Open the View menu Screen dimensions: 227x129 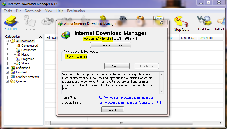pos(49,11)
